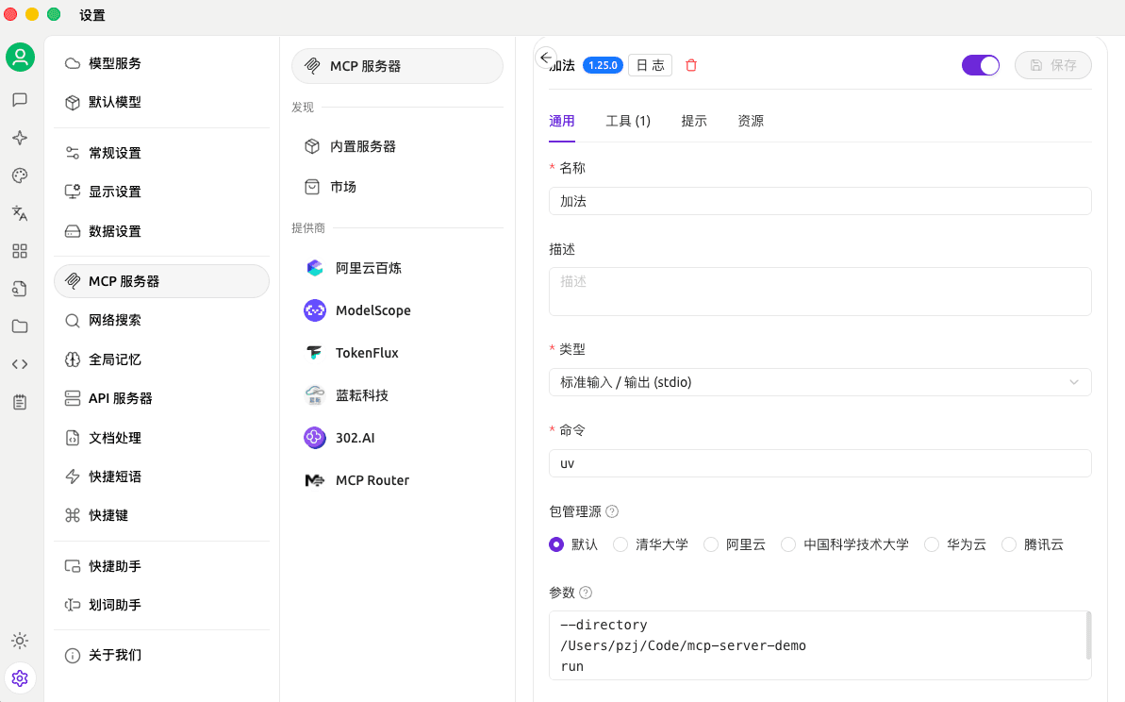Switch to the 工具 (1) tab
The width and height of the screenshot is (1125, 702).
point(628,121)
